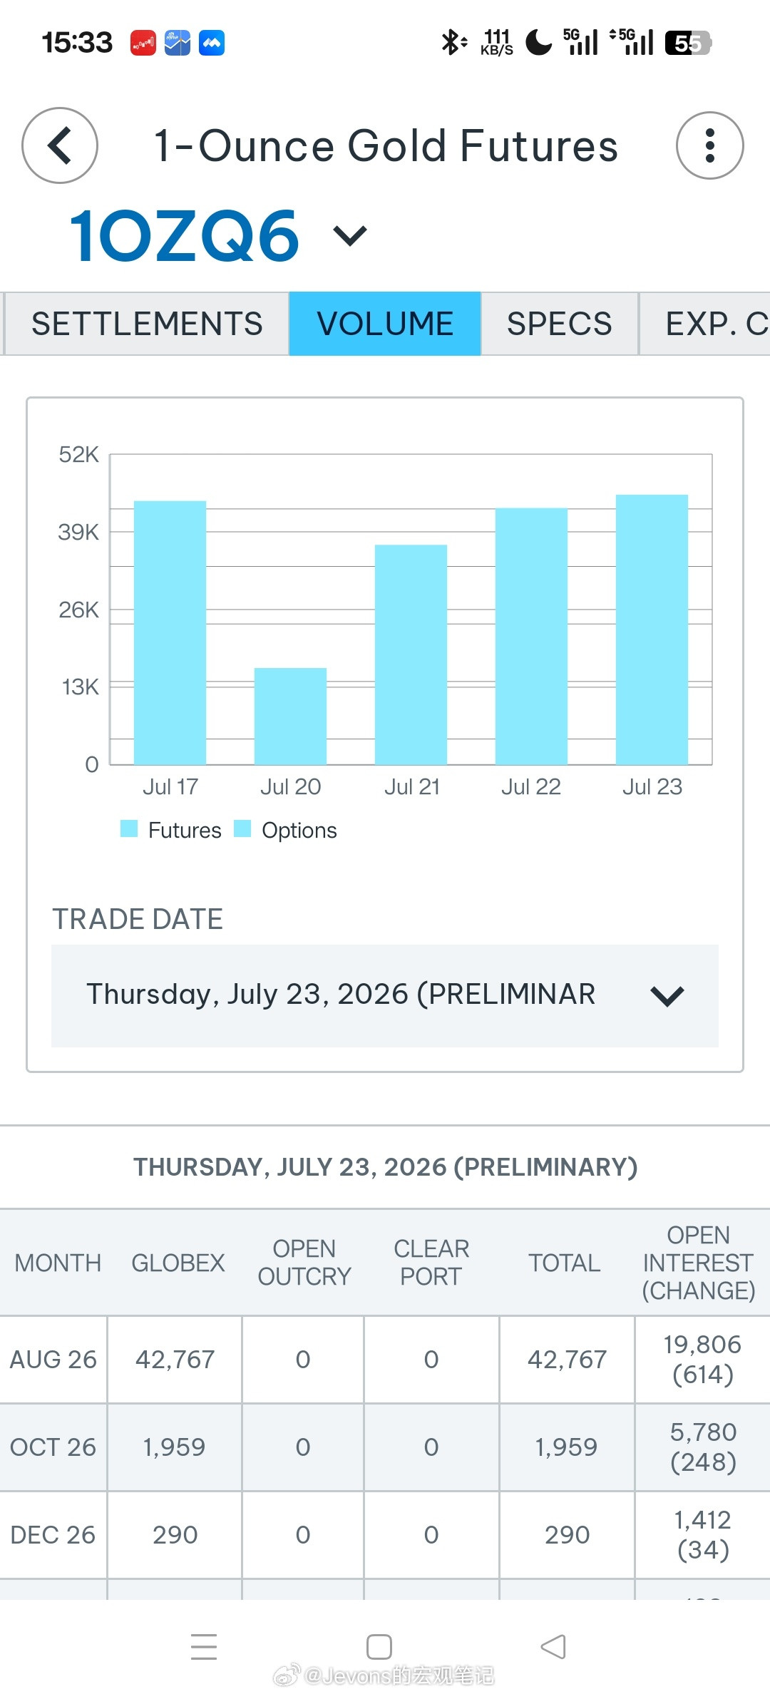The width and height of the screenshot is (770, 1694).
Task: Tap the Android home square icon
Action: tap(379, 1646)
